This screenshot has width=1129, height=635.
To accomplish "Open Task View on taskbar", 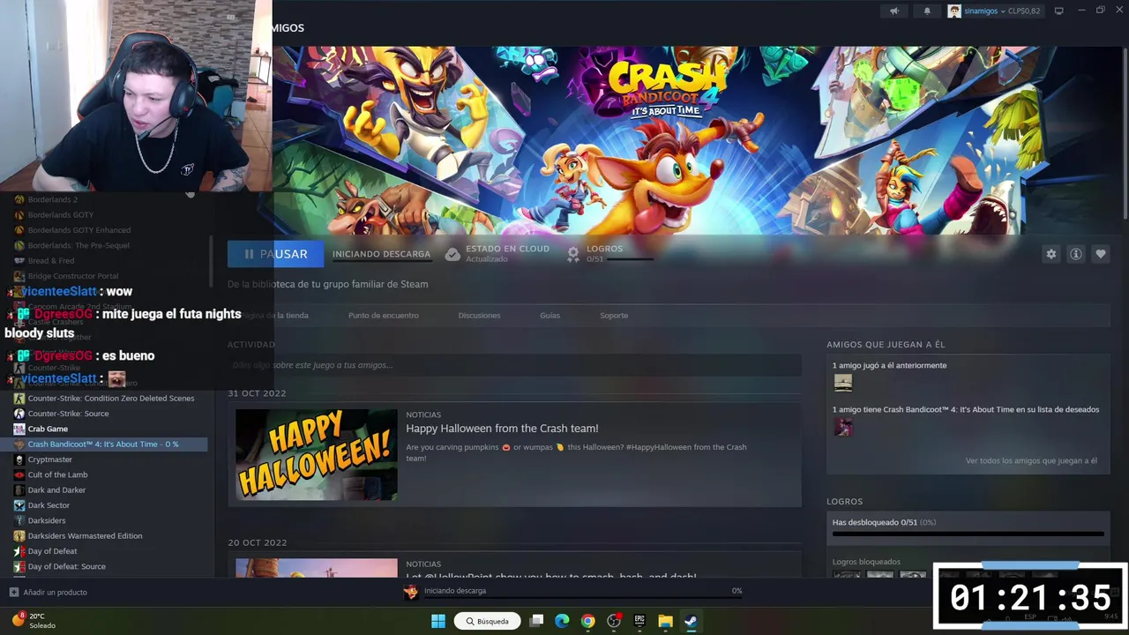I will 535,621.
